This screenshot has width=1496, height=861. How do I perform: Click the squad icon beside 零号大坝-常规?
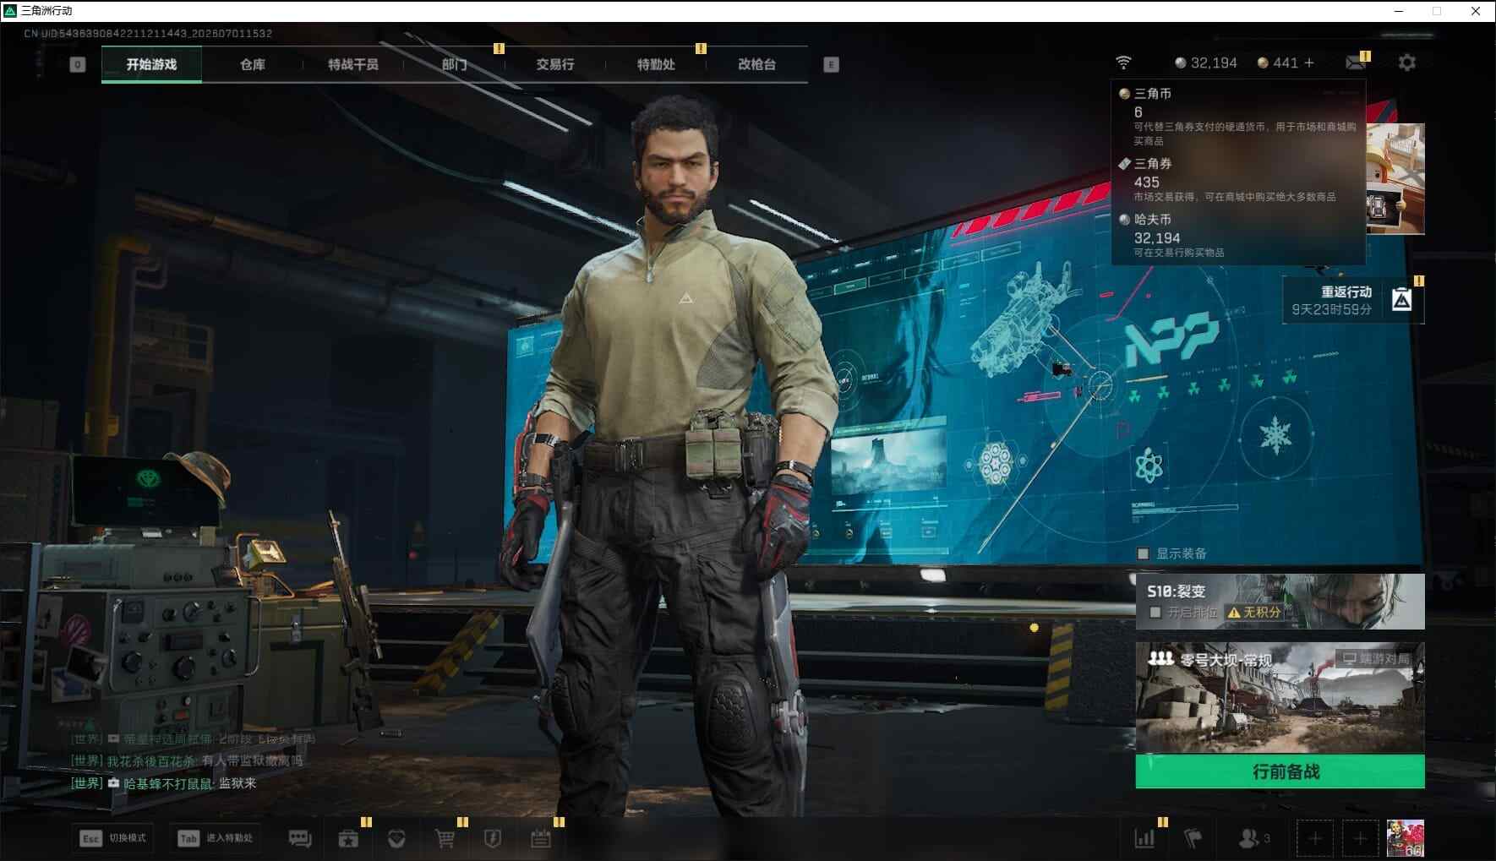point(1160,657)
